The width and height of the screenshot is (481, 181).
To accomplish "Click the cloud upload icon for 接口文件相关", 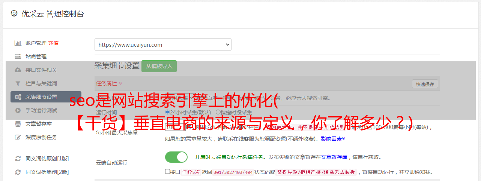I will pyautogui.click(x=18, y=70).
